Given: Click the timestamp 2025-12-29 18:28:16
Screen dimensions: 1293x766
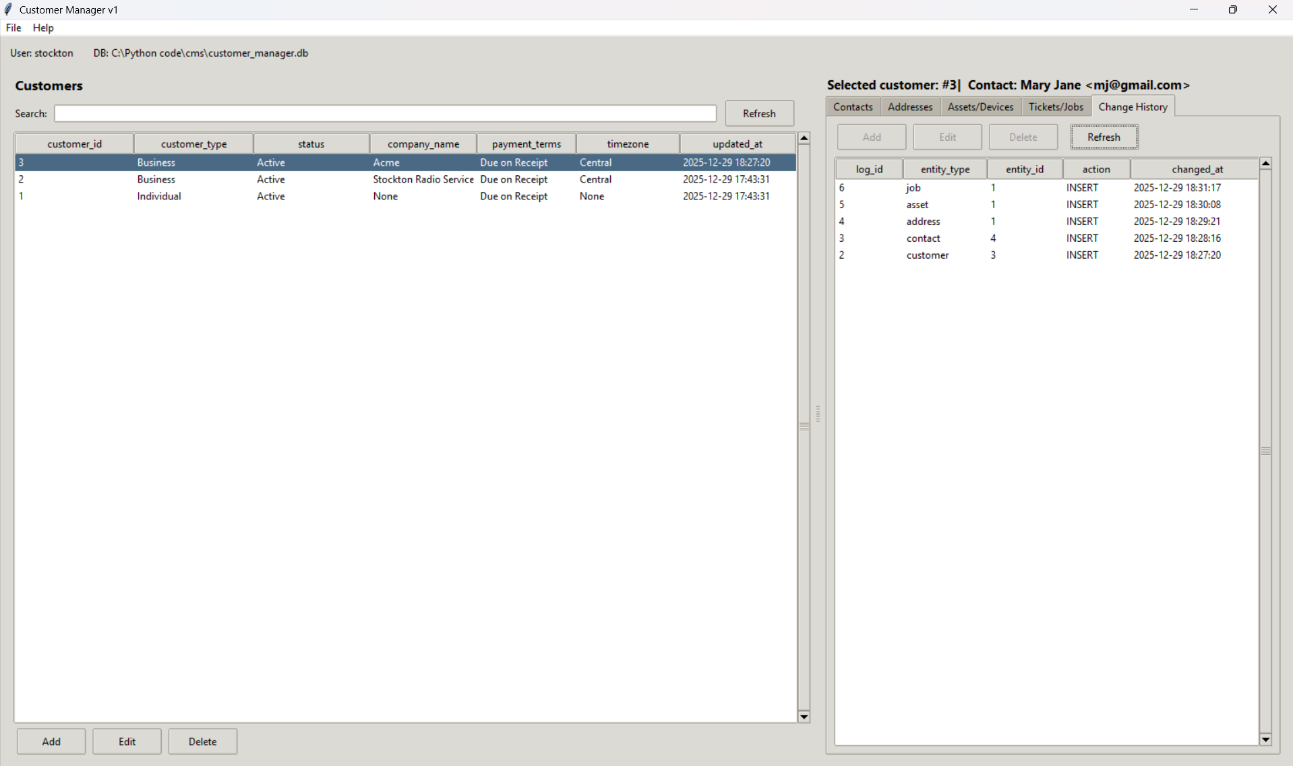Looking at the screenshot, I should click(x=1177, y=238).
